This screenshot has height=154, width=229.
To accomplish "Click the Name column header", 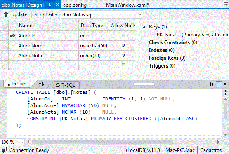I will [x=47, y=26].
